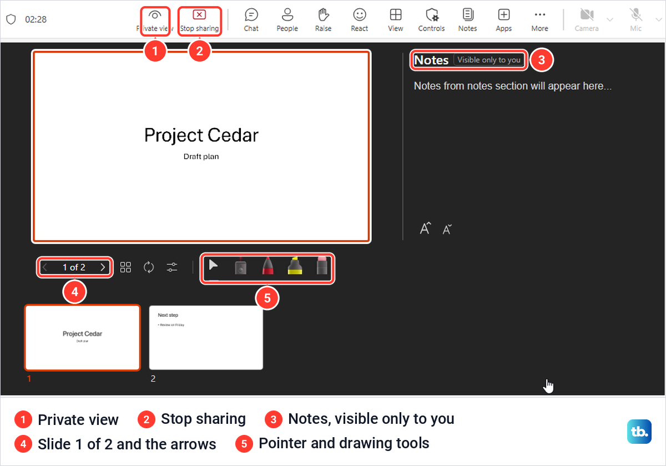Open the React emoji menu

click(360, 20)
